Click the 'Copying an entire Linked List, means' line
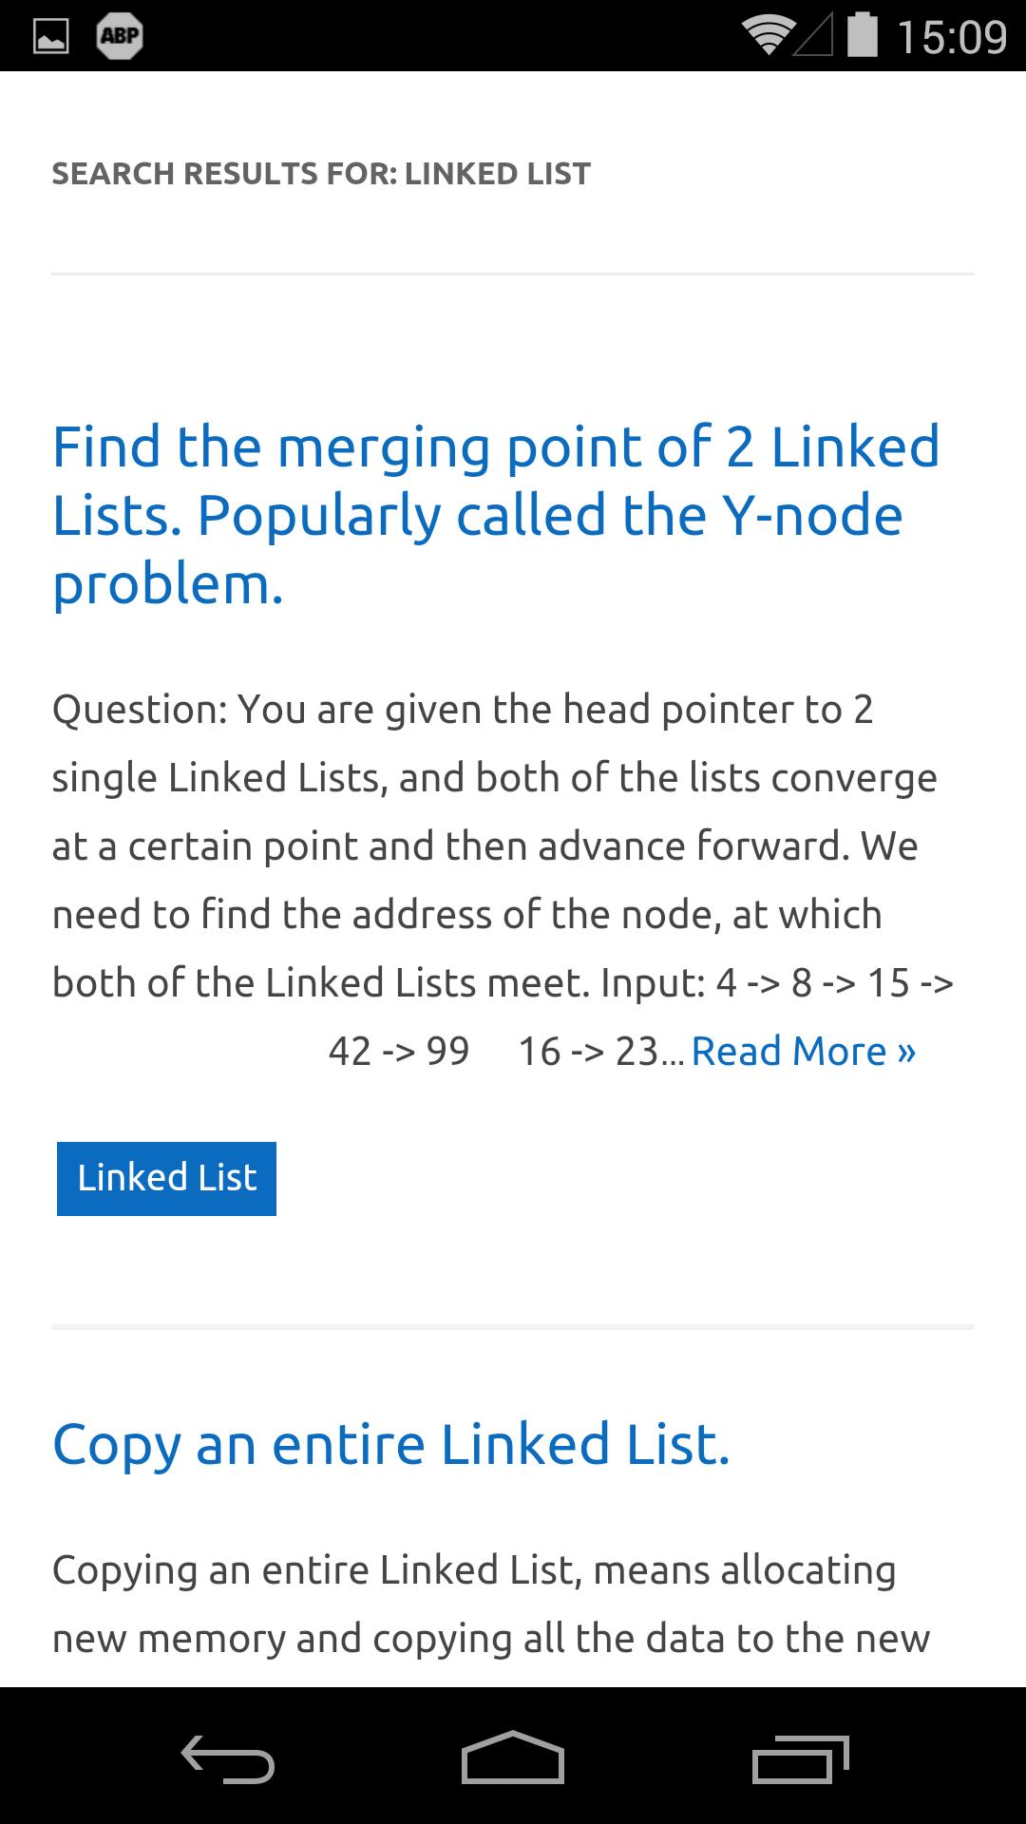The height and width of the screenshot is (1824, 1026). (474, 1569)
